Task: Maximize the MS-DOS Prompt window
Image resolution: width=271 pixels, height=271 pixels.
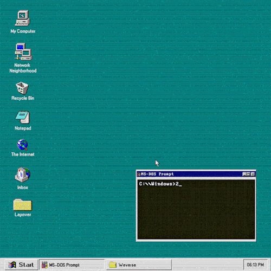Action: pyautogui.click(x=248, y=174)
